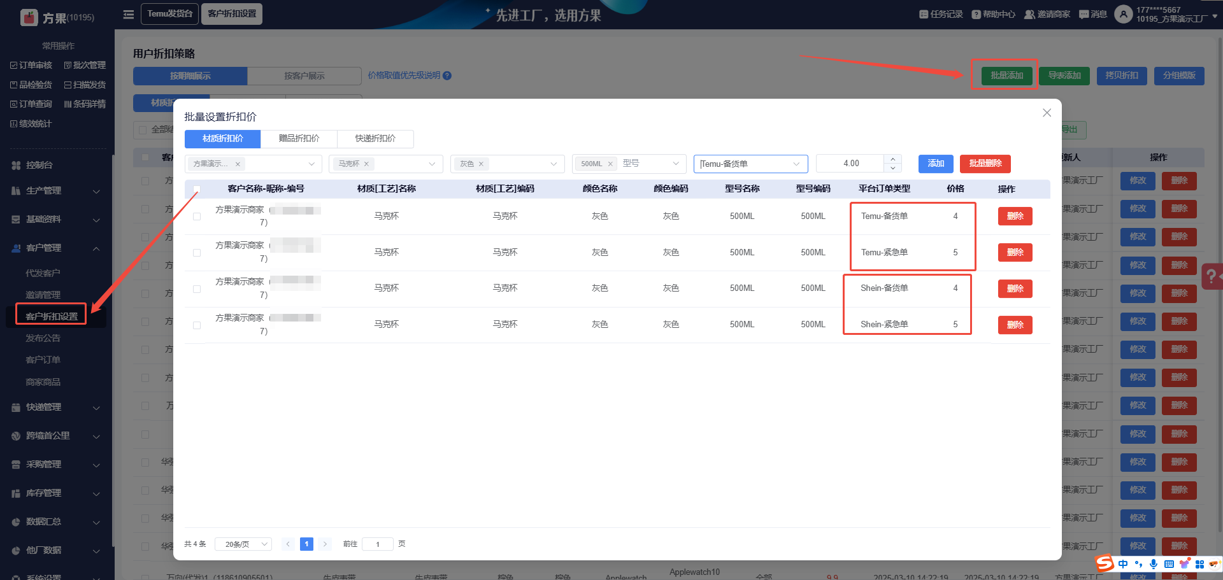Increase the price value with the up stepper

tap(892, 159)
